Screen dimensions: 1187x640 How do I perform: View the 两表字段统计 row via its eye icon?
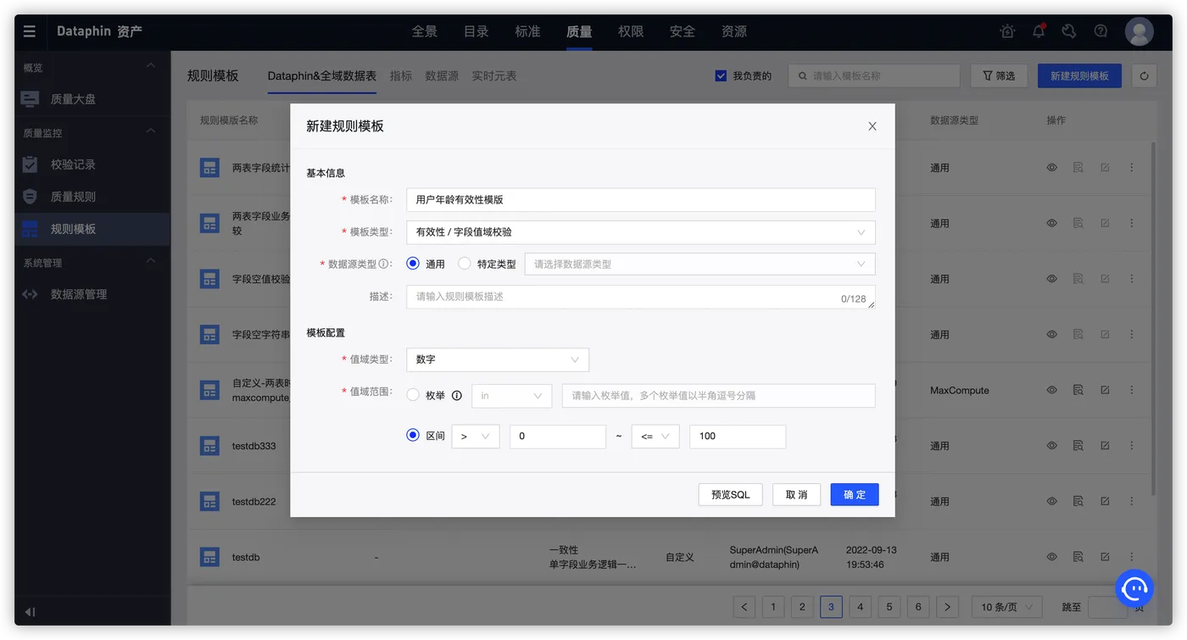[1051, 168]
